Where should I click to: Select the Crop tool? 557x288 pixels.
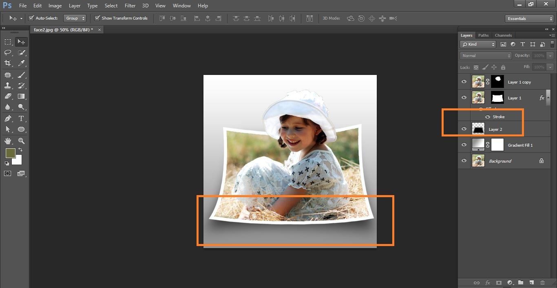8,63
